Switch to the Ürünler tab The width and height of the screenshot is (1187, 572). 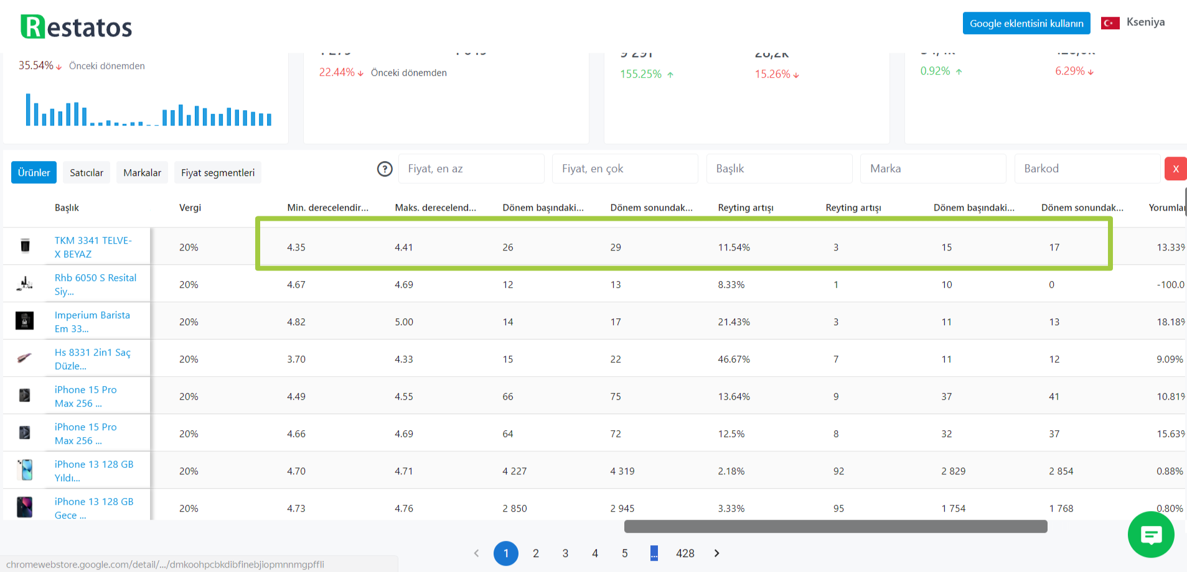coord(34,172)
